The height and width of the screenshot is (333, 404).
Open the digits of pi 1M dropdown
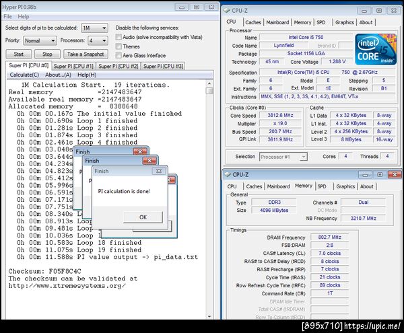coord(94,28)
